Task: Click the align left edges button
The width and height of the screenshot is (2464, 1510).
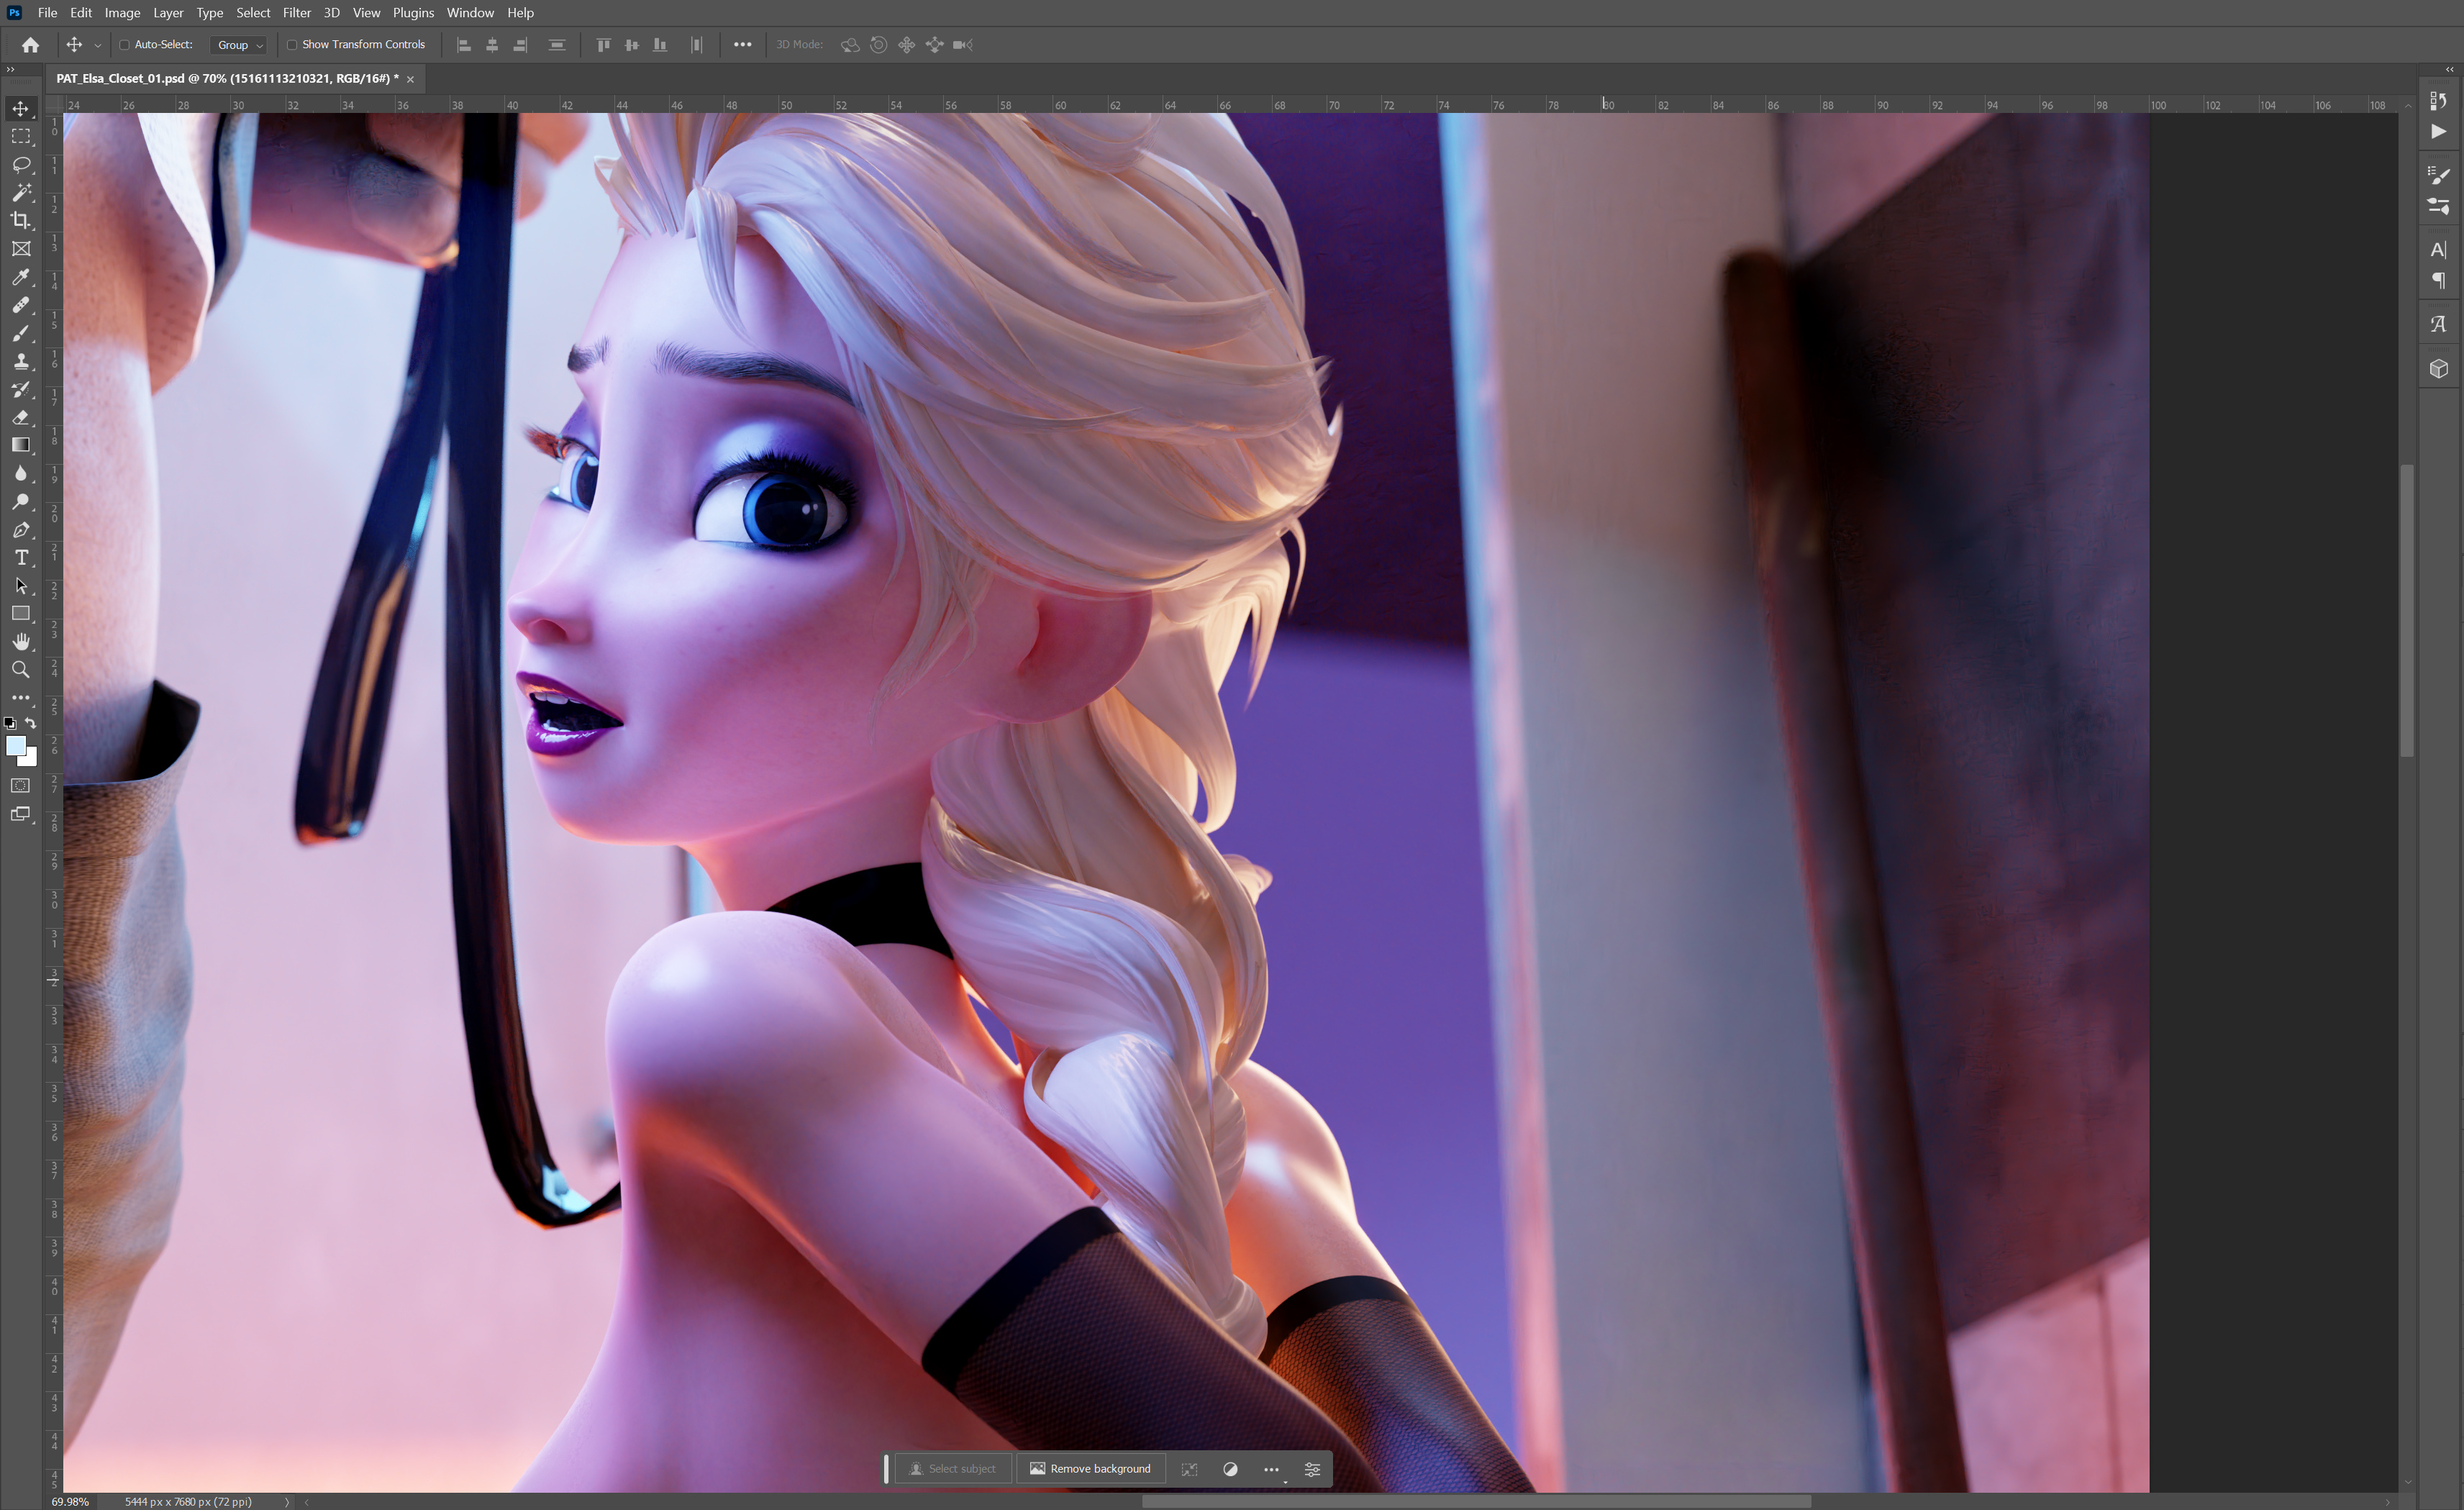Action: pyautogui.click(x=464, y=45)
